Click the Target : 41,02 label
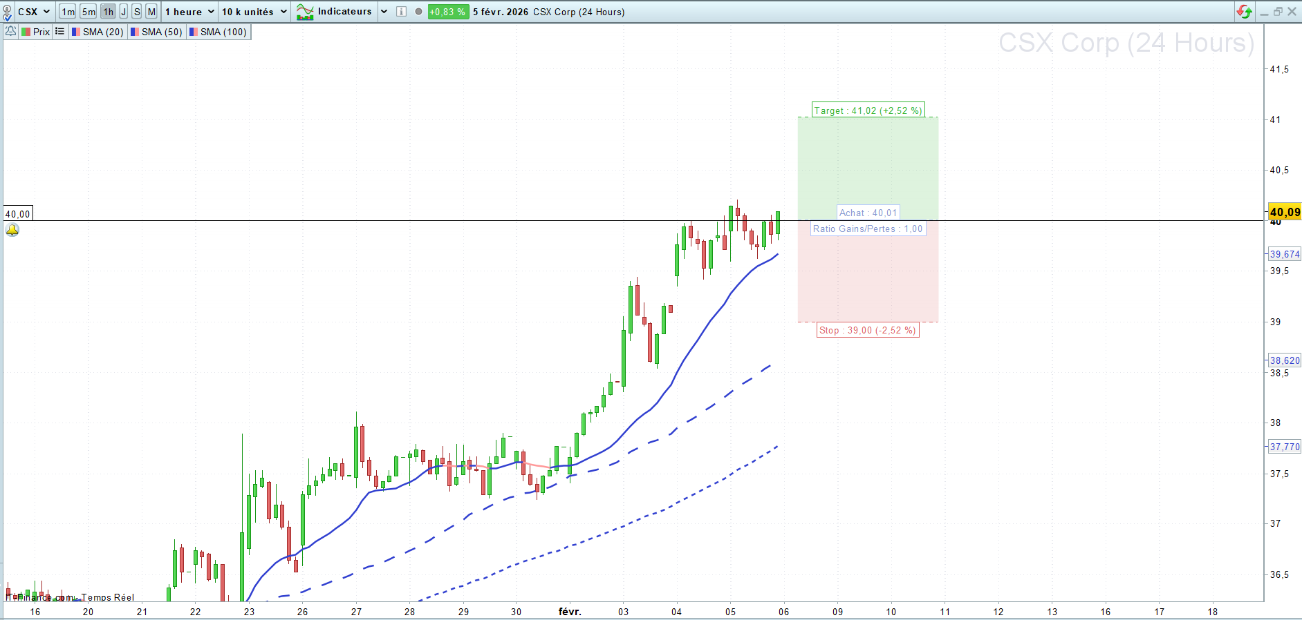 (868, 110)
